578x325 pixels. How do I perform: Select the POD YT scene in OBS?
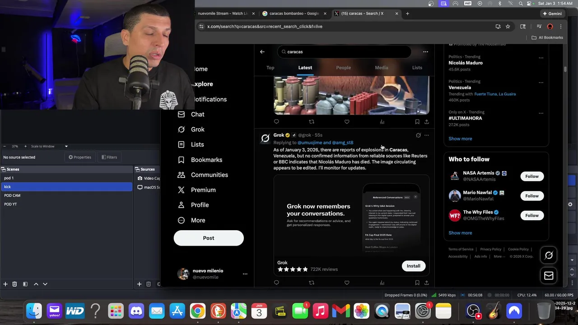click(x=66, y=204)
